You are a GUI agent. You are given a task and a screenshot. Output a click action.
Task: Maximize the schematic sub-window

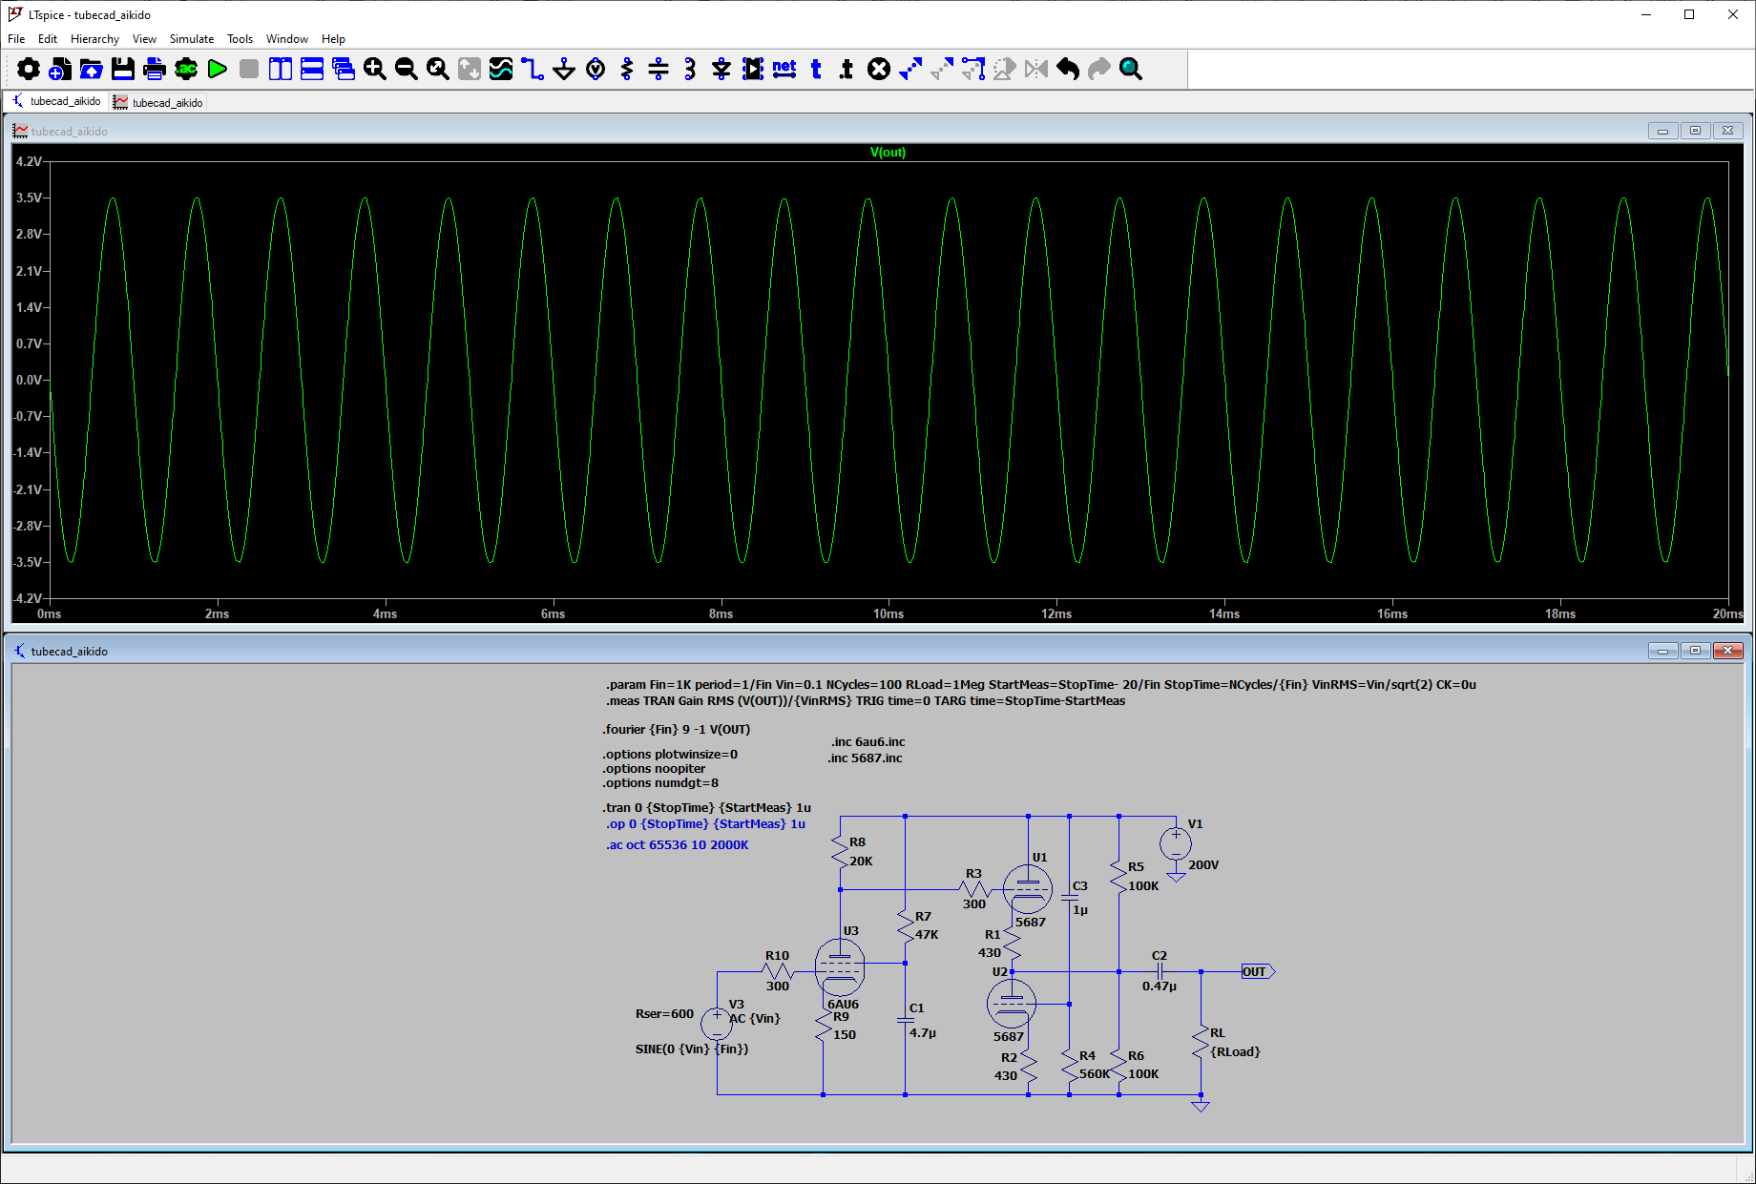(1695, 651)
